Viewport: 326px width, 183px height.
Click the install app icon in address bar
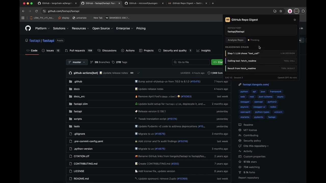click(275, 11)
